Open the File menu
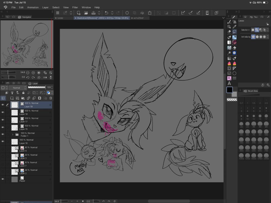 click(x=14, y=7)
